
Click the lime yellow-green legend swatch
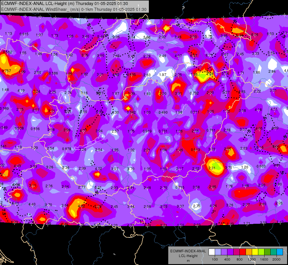pyautogui.click(x=261, y=252)
